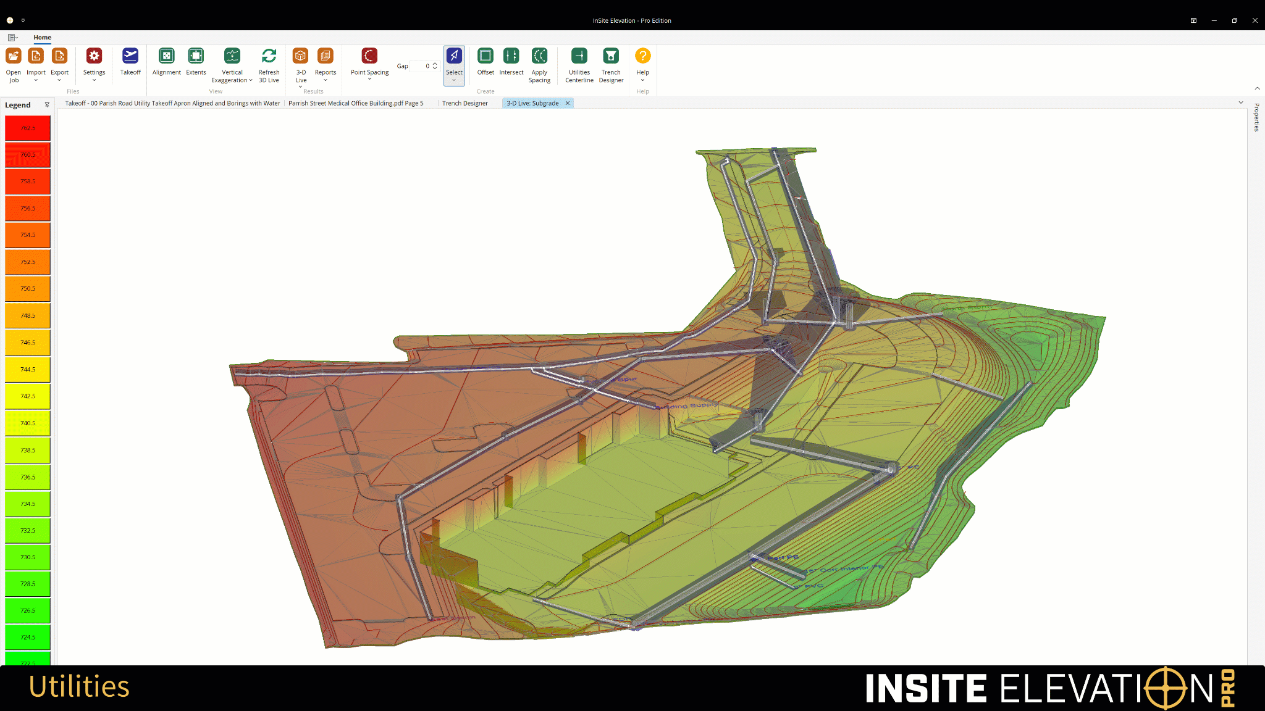Click the 728.5 green legend swatch
1265x711 pixels.
pos(28,584)
